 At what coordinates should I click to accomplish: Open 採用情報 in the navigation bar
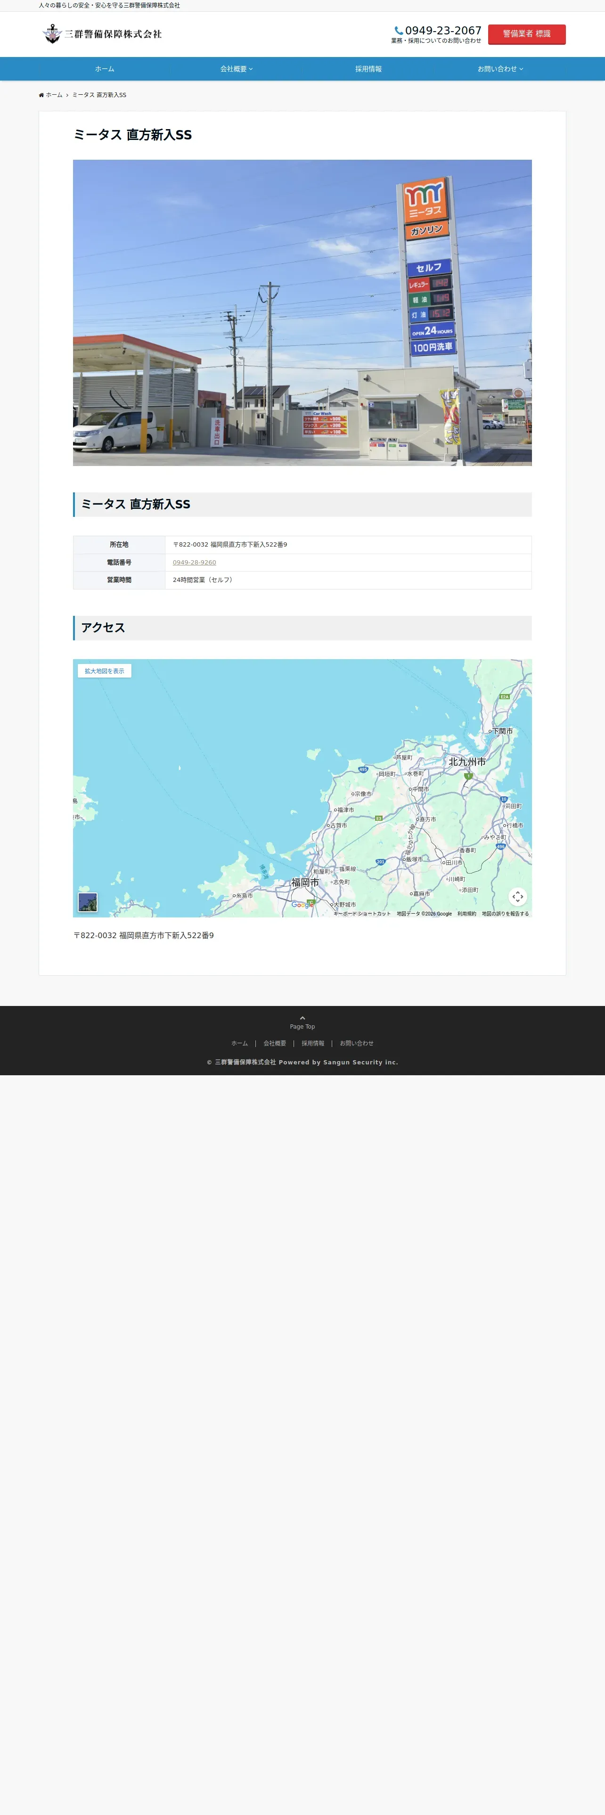[x=368, y=69]
